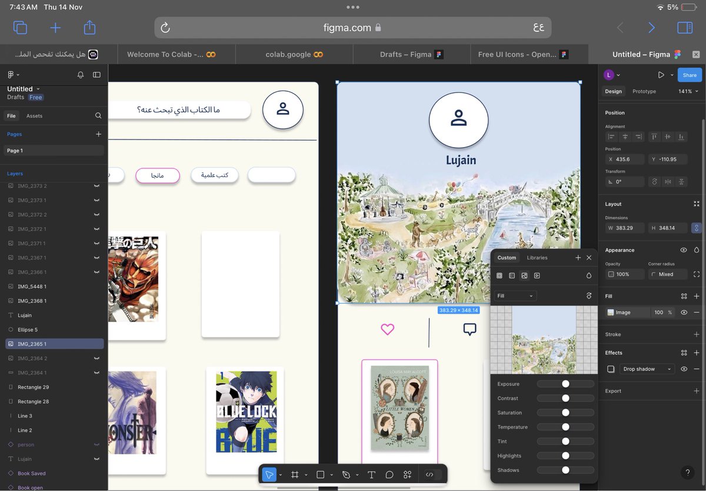The width and height of the screenshot is (706, 491).
Task: Click the Share button
Action: tap(690, 75)
